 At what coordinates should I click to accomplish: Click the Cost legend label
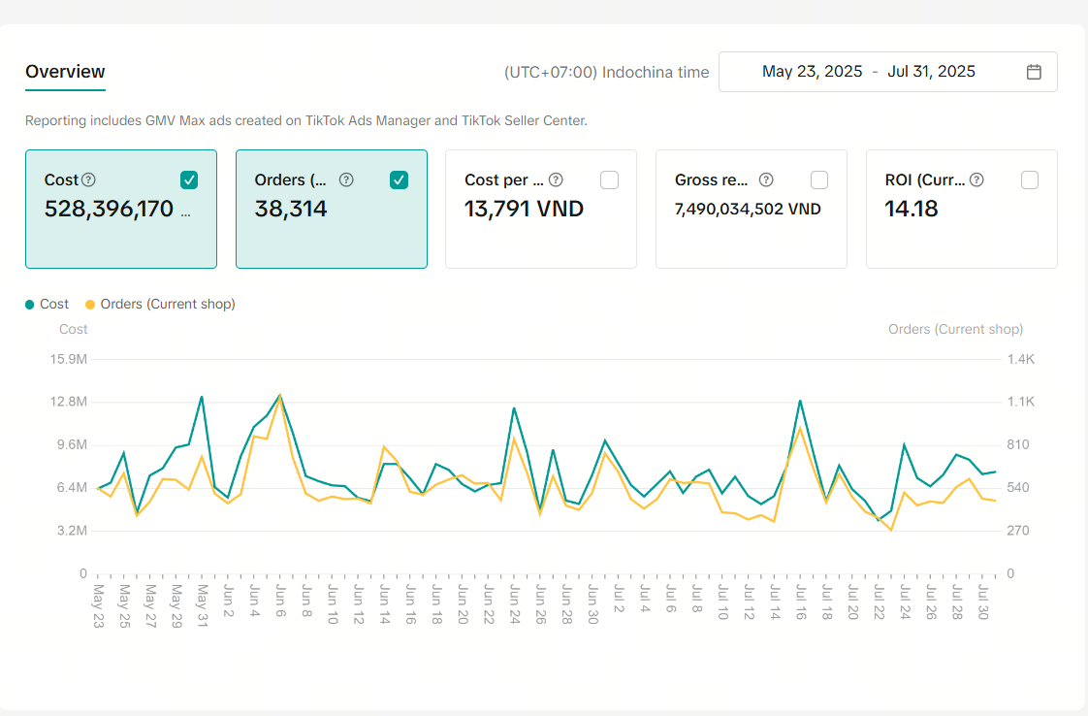click(x=54, y=305)
